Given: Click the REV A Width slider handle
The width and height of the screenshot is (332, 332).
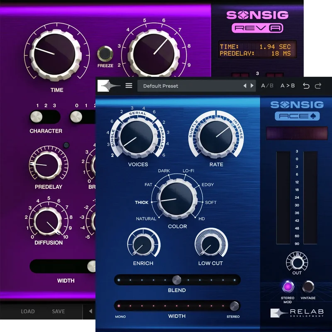Looking at the screenshot, I should (x=92, y=266).
